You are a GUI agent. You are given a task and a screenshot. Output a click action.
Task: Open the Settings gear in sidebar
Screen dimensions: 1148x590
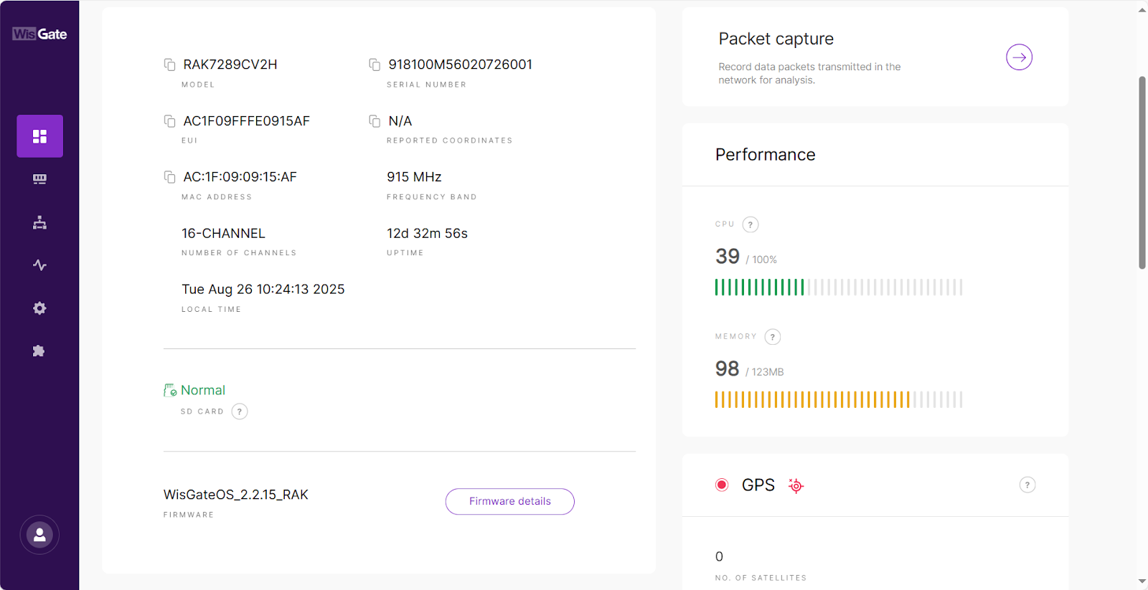(39, 308)
